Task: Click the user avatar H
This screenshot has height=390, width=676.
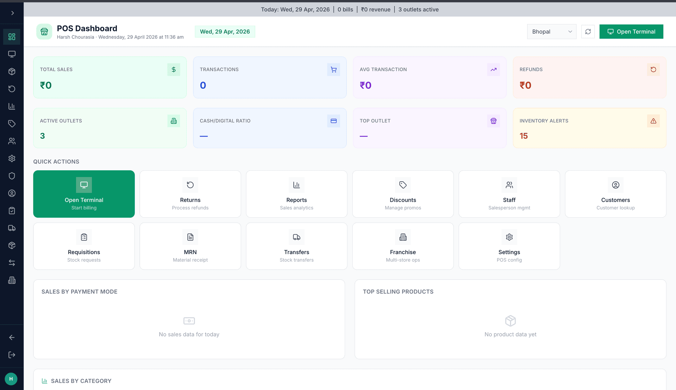Action: click(x=11, y=379)
